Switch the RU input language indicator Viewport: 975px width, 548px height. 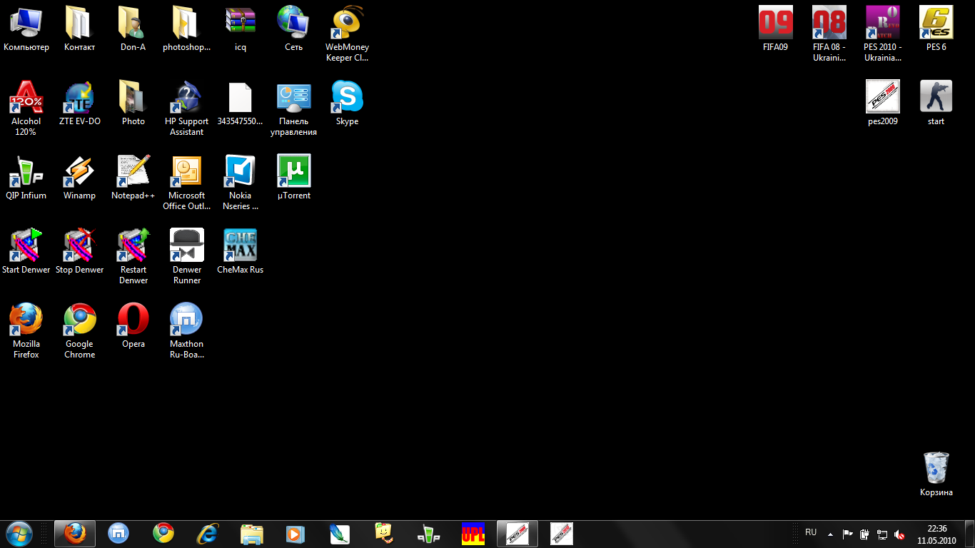point(811,533)
